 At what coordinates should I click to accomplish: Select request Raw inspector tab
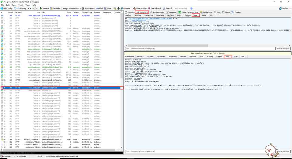(196, 15)
